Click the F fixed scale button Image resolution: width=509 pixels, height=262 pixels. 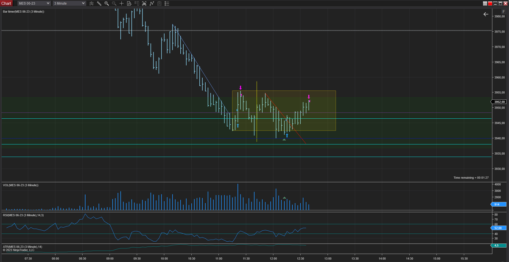point(503,12)
